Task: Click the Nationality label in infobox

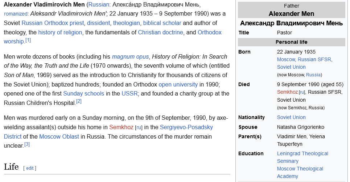Action: click(x=252, y=117)
